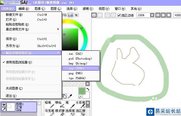Select the 铅笔 pencil brush

[x=49, y=104]
